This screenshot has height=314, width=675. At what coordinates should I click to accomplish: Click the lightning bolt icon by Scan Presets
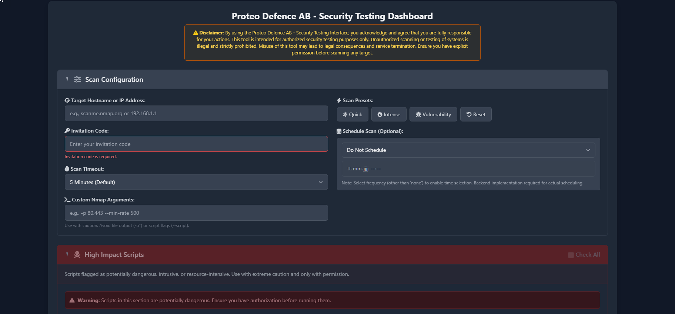(339, 100)
